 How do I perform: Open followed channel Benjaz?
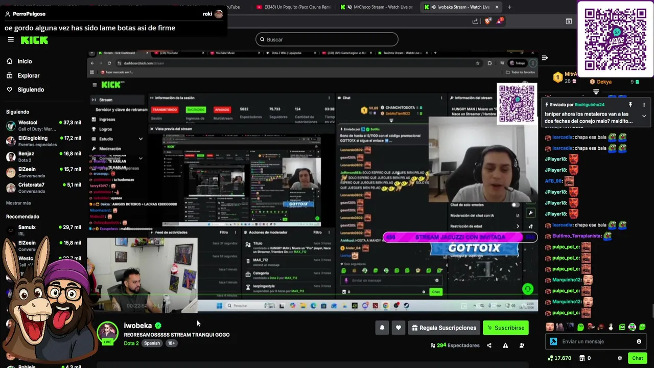(x=43, y=156)
